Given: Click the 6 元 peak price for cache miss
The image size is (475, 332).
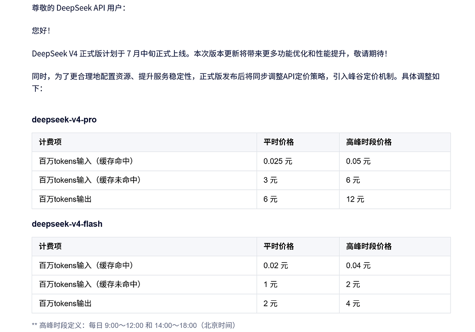Looking at the screenshot, I should pyautogui.click(x=353, y=180).
